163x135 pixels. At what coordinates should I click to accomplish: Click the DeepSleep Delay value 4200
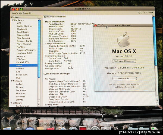86,97
